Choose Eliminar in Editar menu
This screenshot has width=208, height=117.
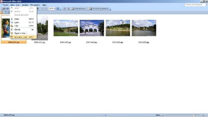pyautogui.click(x=23, y=30)
